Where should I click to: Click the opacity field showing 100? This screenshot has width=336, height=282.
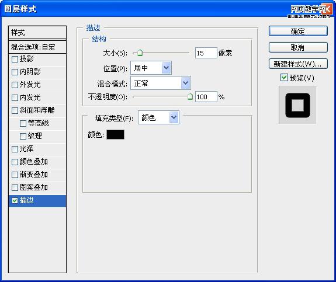[x=206, y=96]
